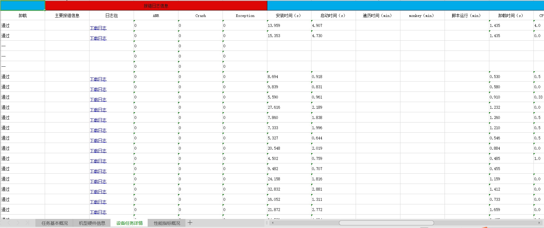Click the next sheet navigation arrow
Screen dimensions: 544x228
[18, 223]
